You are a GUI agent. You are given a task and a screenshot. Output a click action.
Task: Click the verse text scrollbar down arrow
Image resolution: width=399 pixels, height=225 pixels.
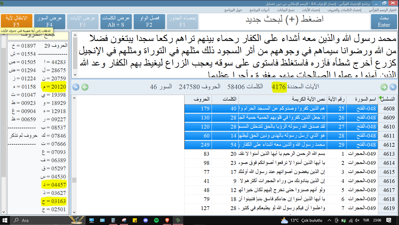[75, 75]
